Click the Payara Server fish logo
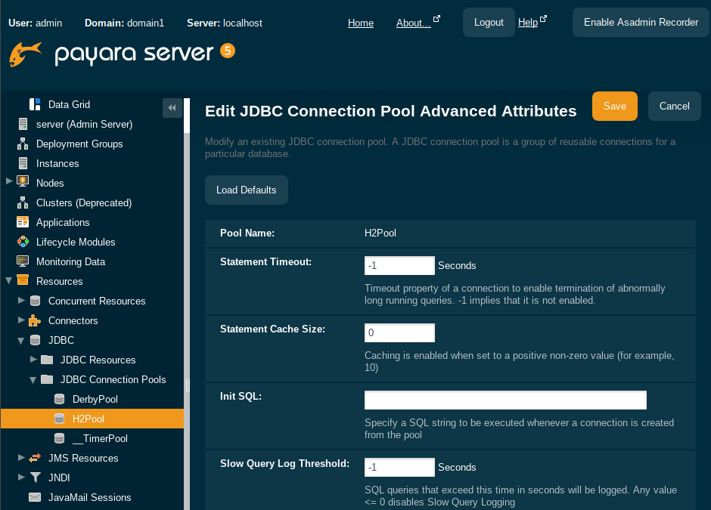 [25, 54]
